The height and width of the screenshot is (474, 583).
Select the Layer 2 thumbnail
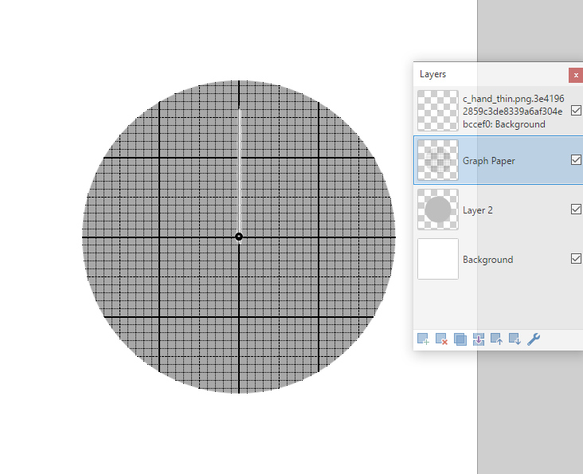pyautogui.click(x=438, y=210)
